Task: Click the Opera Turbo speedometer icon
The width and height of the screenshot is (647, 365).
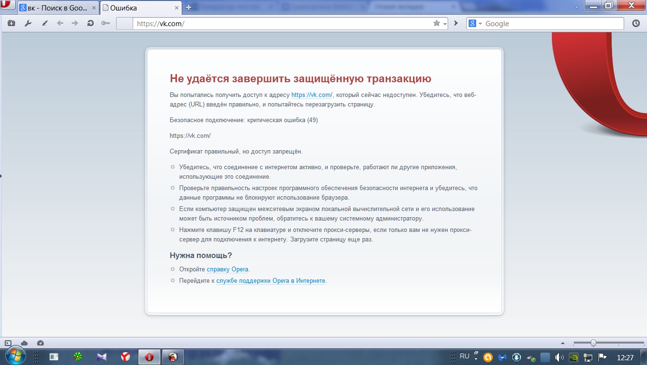Action: tap(40, 343)
